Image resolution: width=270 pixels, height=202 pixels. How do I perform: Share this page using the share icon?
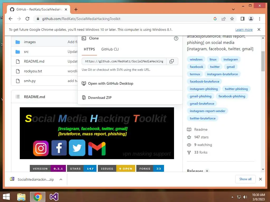tap(224, 19)
